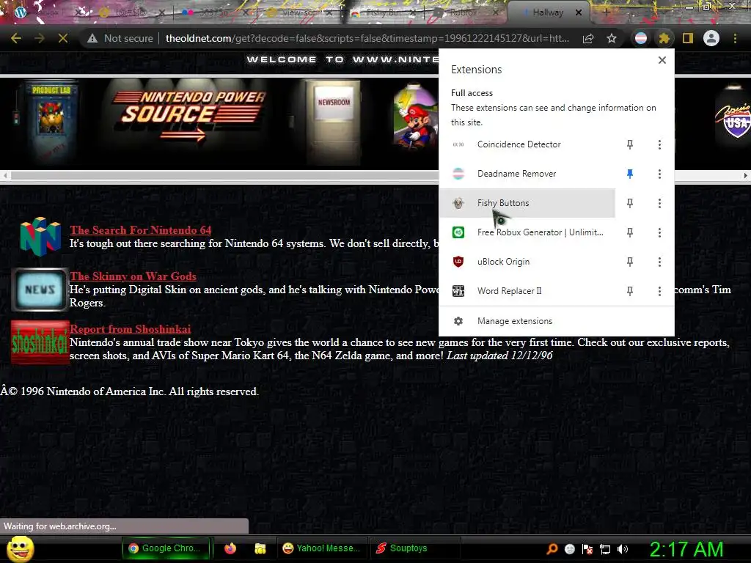751x563 pixels.
Task: Switch to the Fishy Bu... browser tab
Action: tap(383, 12)
